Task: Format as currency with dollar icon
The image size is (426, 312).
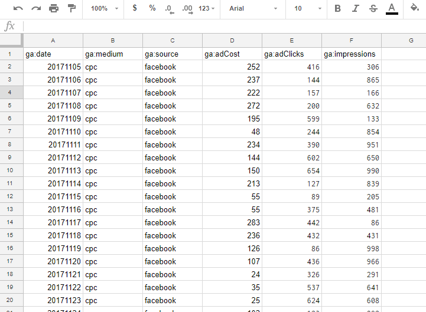Action: pos(135,8)
